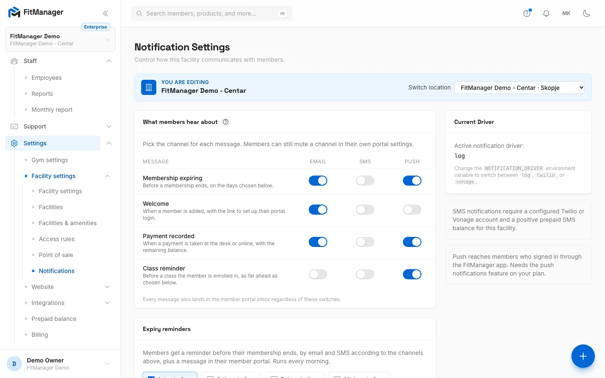Enable SMS for Membership expiring

[365, 181]
